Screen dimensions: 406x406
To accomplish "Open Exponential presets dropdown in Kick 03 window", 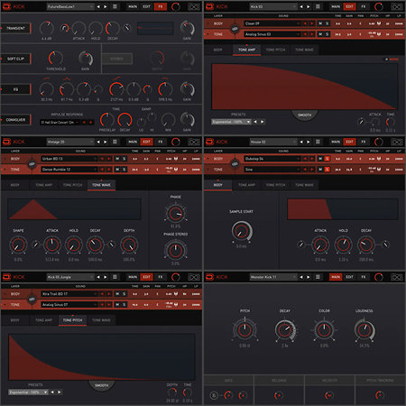I will (x=231, y=122).
